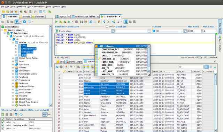The image size is (223, 132).
Task: Uncheck the filter row Label is JOBS
Action: [x=3, y=122]
